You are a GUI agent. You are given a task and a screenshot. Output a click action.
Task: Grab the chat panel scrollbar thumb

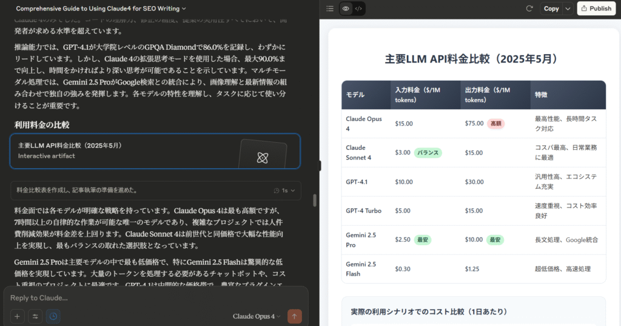point(315,200)
